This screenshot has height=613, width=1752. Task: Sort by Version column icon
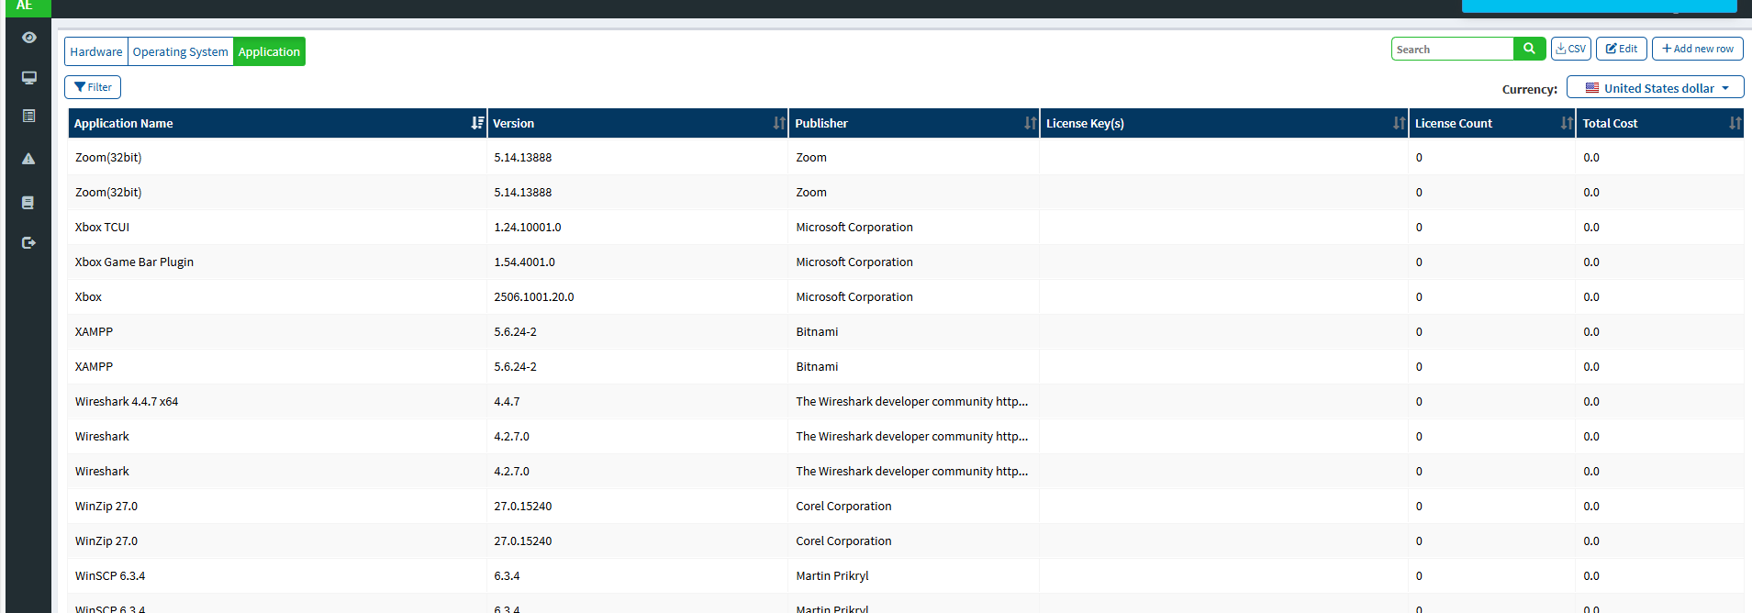coord(779,123)
